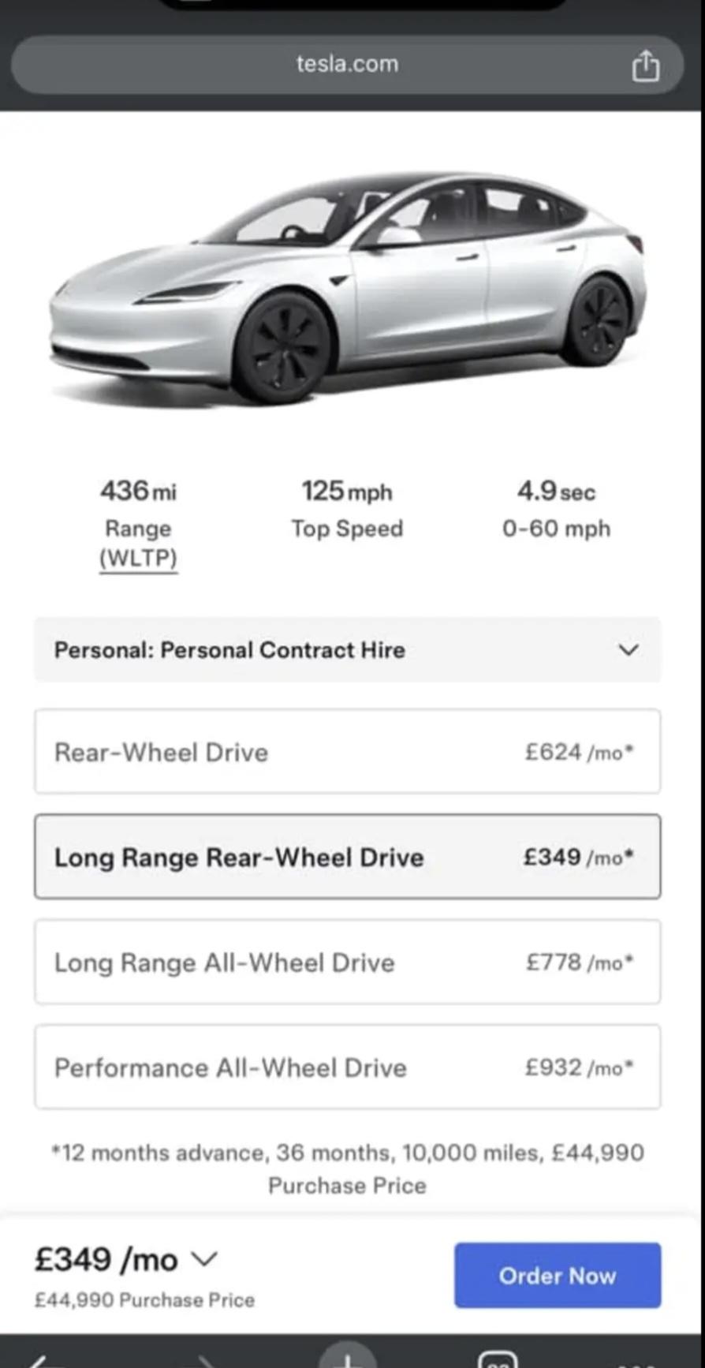The image size is (705, 1368).
Task: Select the Rear-Wheel Drive option
Action: [x=347, y=752]
